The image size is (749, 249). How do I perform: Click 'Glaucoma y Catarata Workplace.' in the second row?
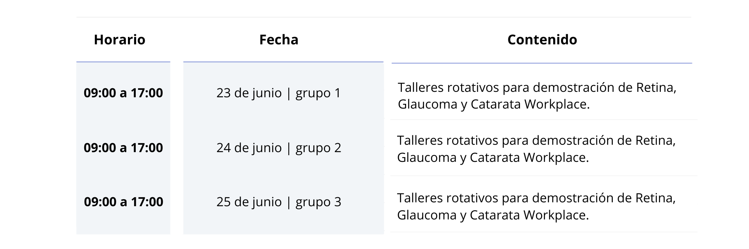(x=493, y=158)
